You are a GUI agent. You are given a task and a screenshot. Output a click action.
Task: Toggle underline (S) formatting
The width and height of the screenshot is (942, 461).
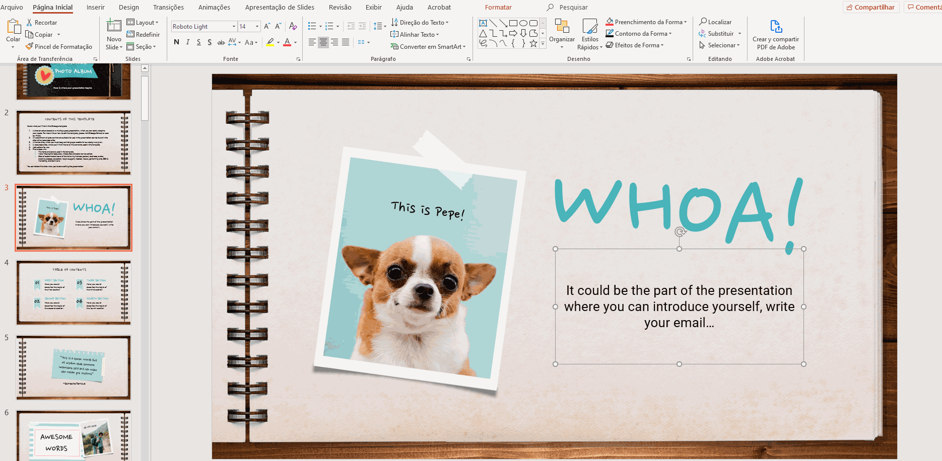[198, 42]
